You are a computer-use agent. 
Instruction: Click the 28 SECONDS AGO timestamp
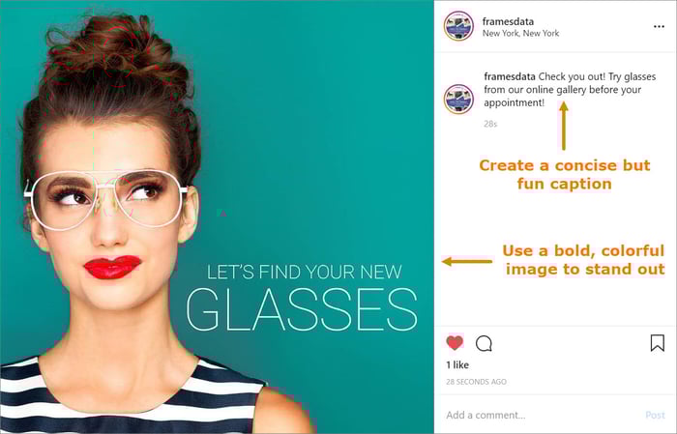point(476,382)
